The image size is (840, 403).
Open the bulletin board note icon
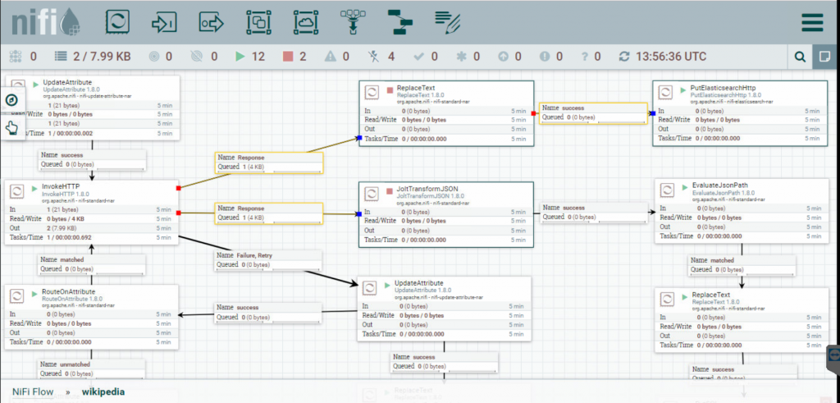pyautogui.click(x=823, y=57)
